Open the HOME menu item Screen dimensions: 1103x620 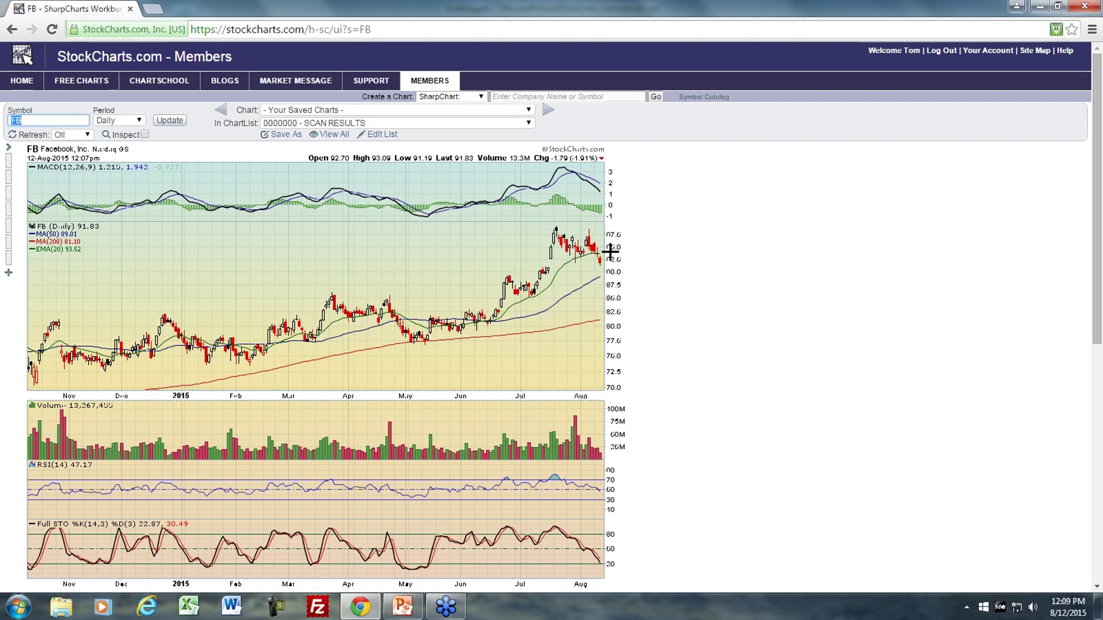coord(22,81)
